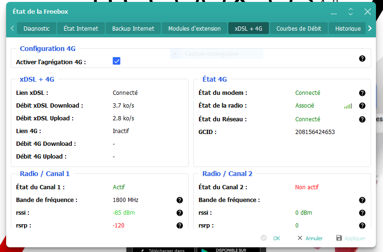The image size is (383, 252).
Task: Click help icon for Canal 1 rssi
Action: click(x=180, y=213)
